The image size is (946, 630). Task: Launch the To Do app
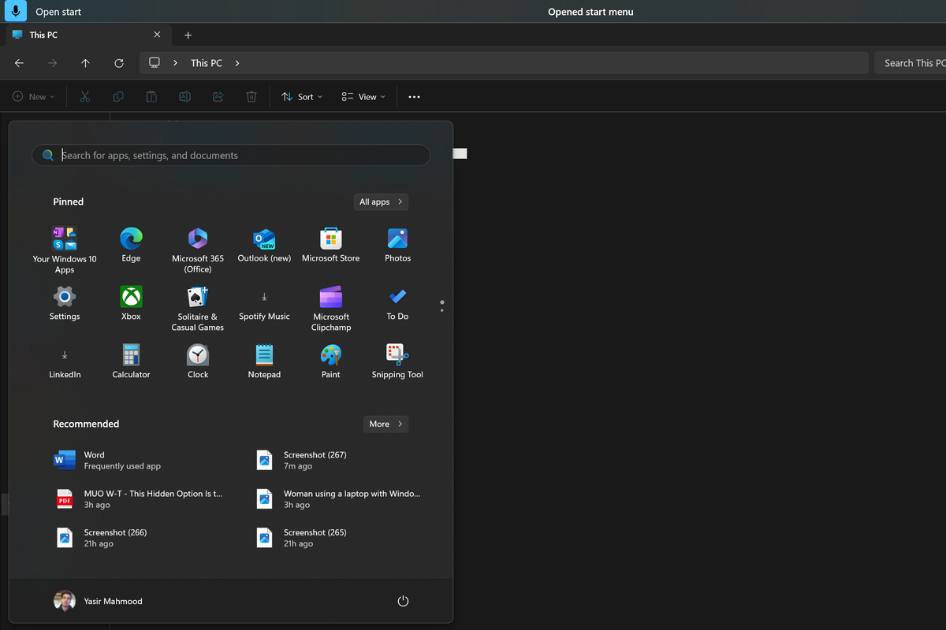[x=397, y=303]
